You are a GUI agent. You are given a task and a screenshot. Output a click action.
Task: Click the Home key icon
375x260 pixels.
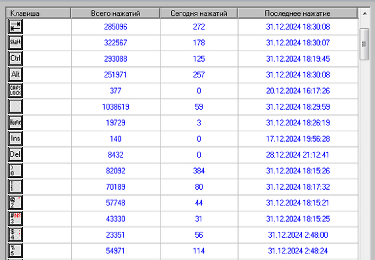(x=15, y=123)
